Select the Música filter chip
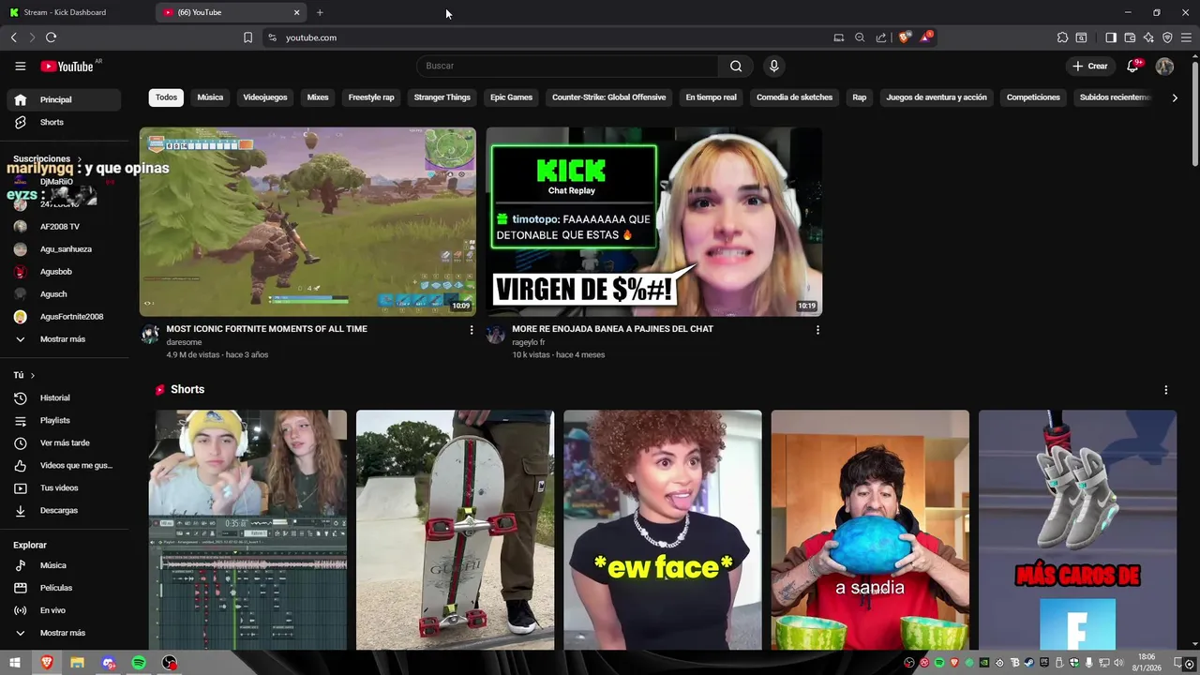 (210, 97)
